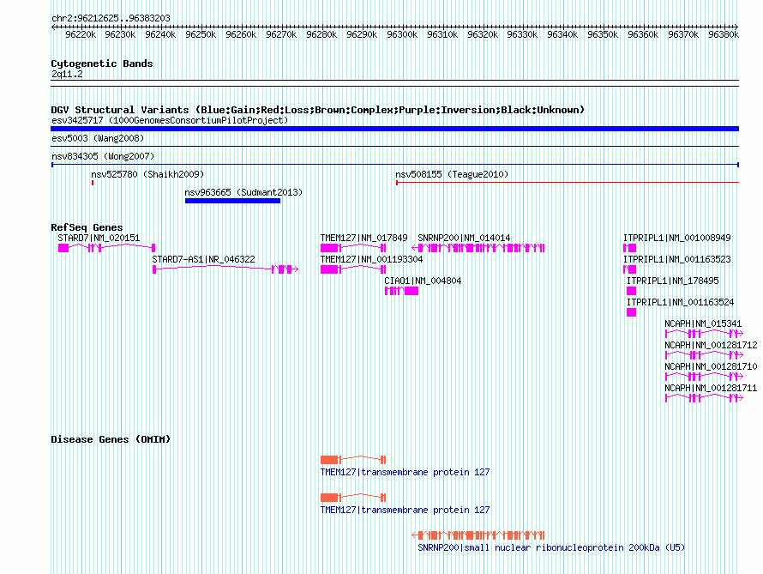Click the chr2:96212625..96383203 region label
Image resolution: width=763 pixels, height=574 pixels.
[x=111, y=18]
